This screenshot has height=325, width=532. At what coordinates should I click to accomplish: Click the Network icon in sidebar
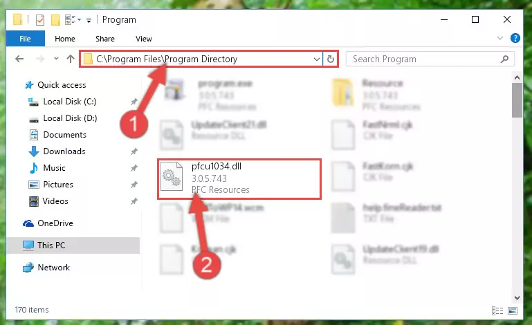click(x=28, y=268)
